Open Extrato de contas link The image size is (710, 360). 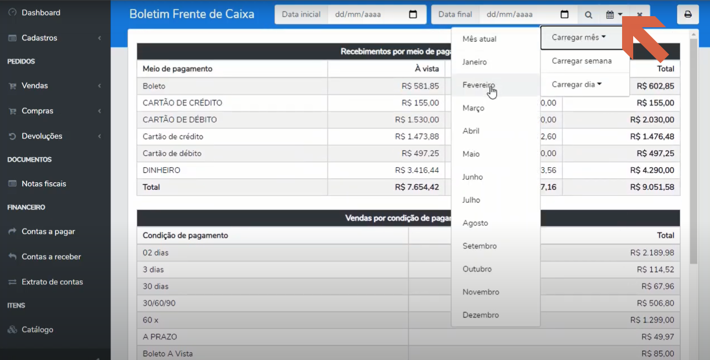point(53,282)
